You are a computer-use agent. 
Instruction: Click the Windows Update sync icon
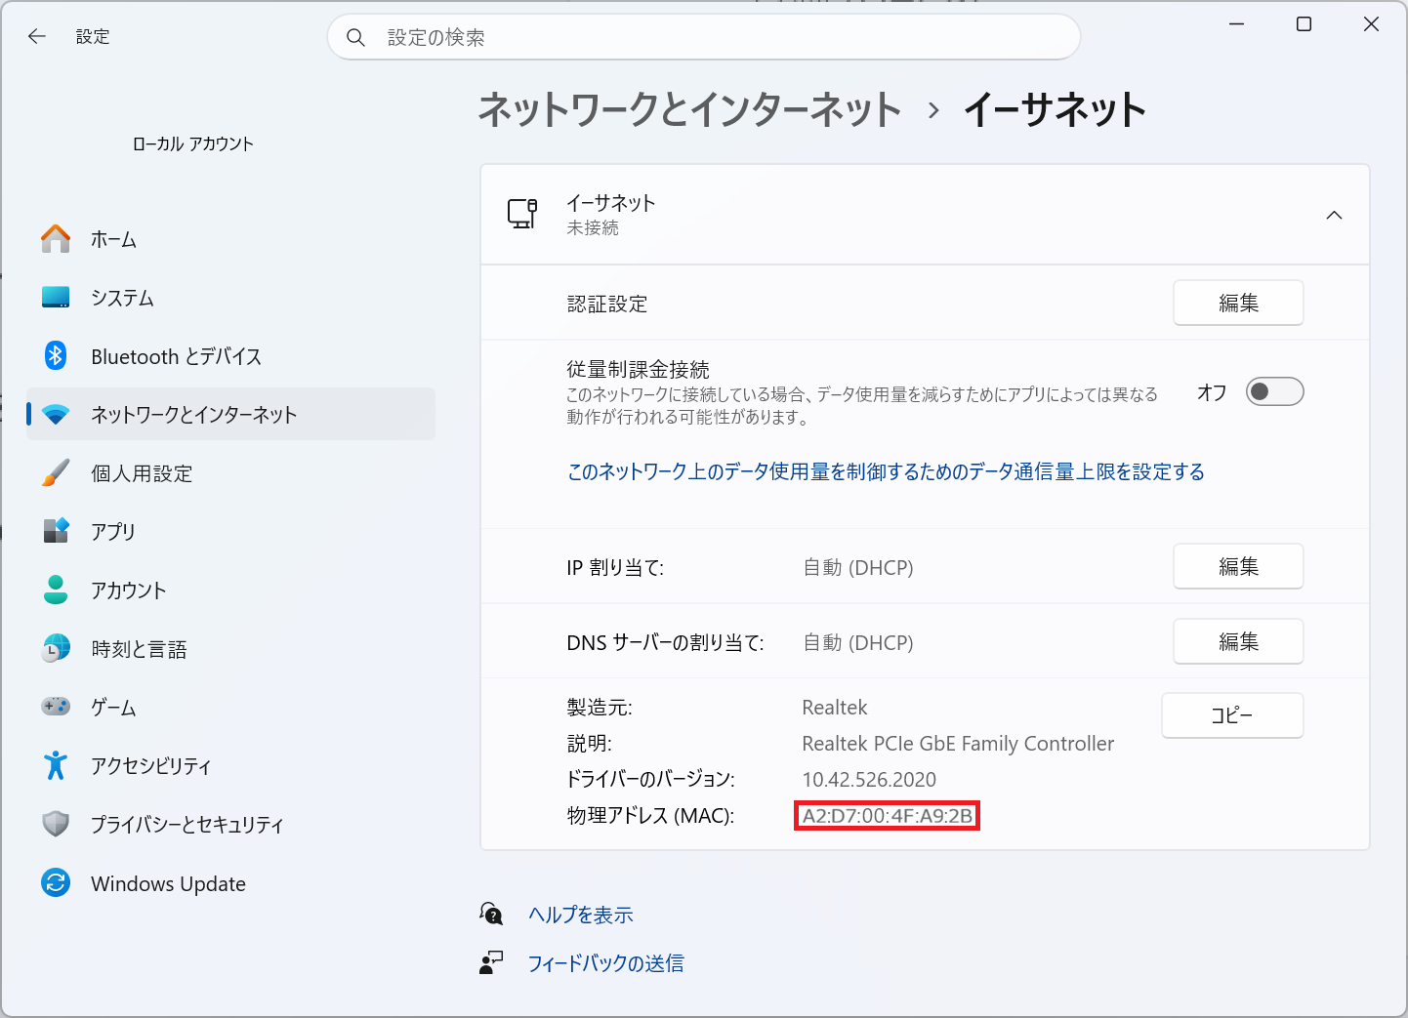point(56,883)
